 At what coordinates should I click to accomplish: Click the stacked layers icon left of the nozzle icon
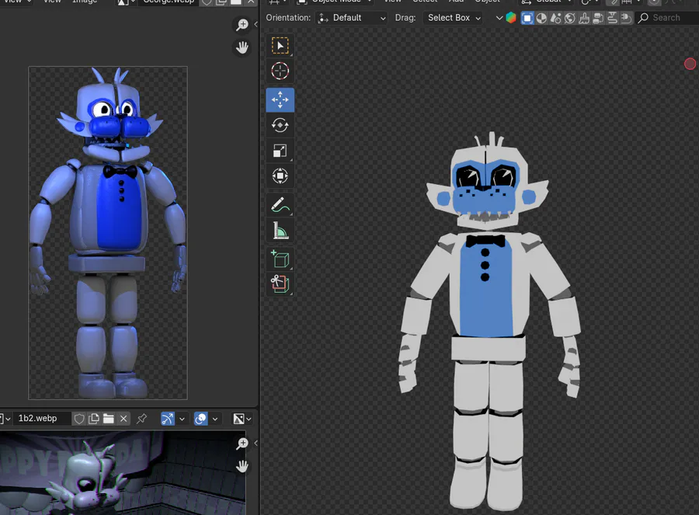click(x=598, y=19)
